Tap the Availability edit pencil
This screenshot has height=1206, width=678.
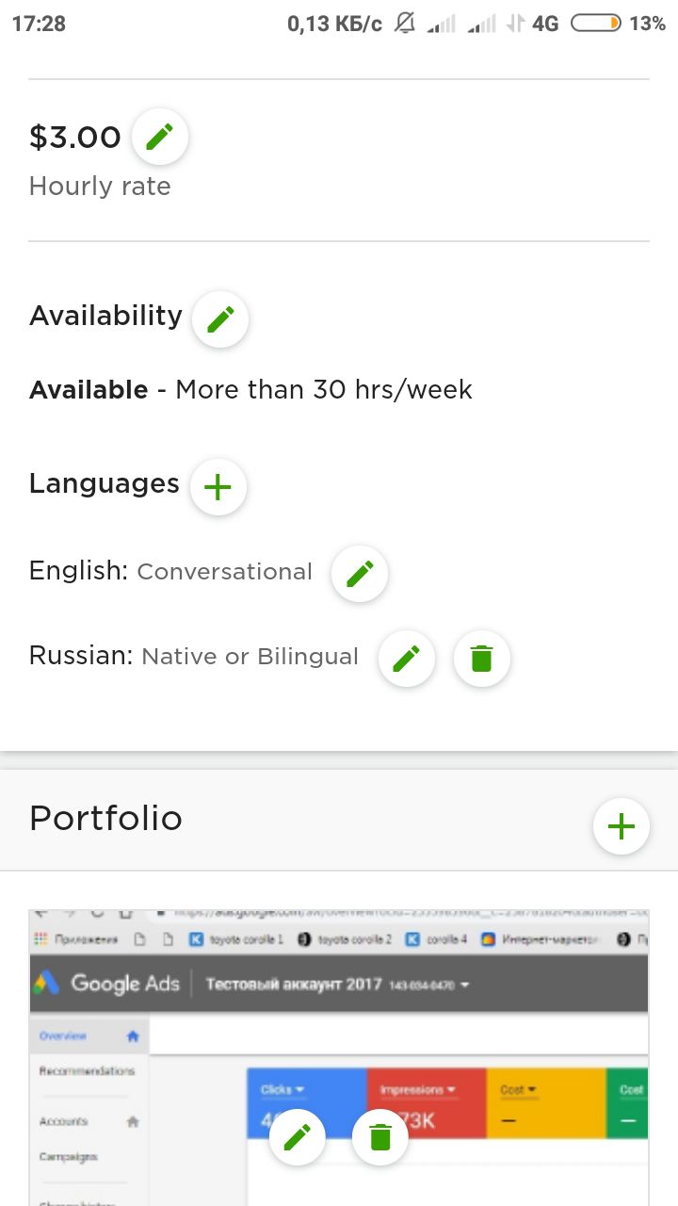220,319
